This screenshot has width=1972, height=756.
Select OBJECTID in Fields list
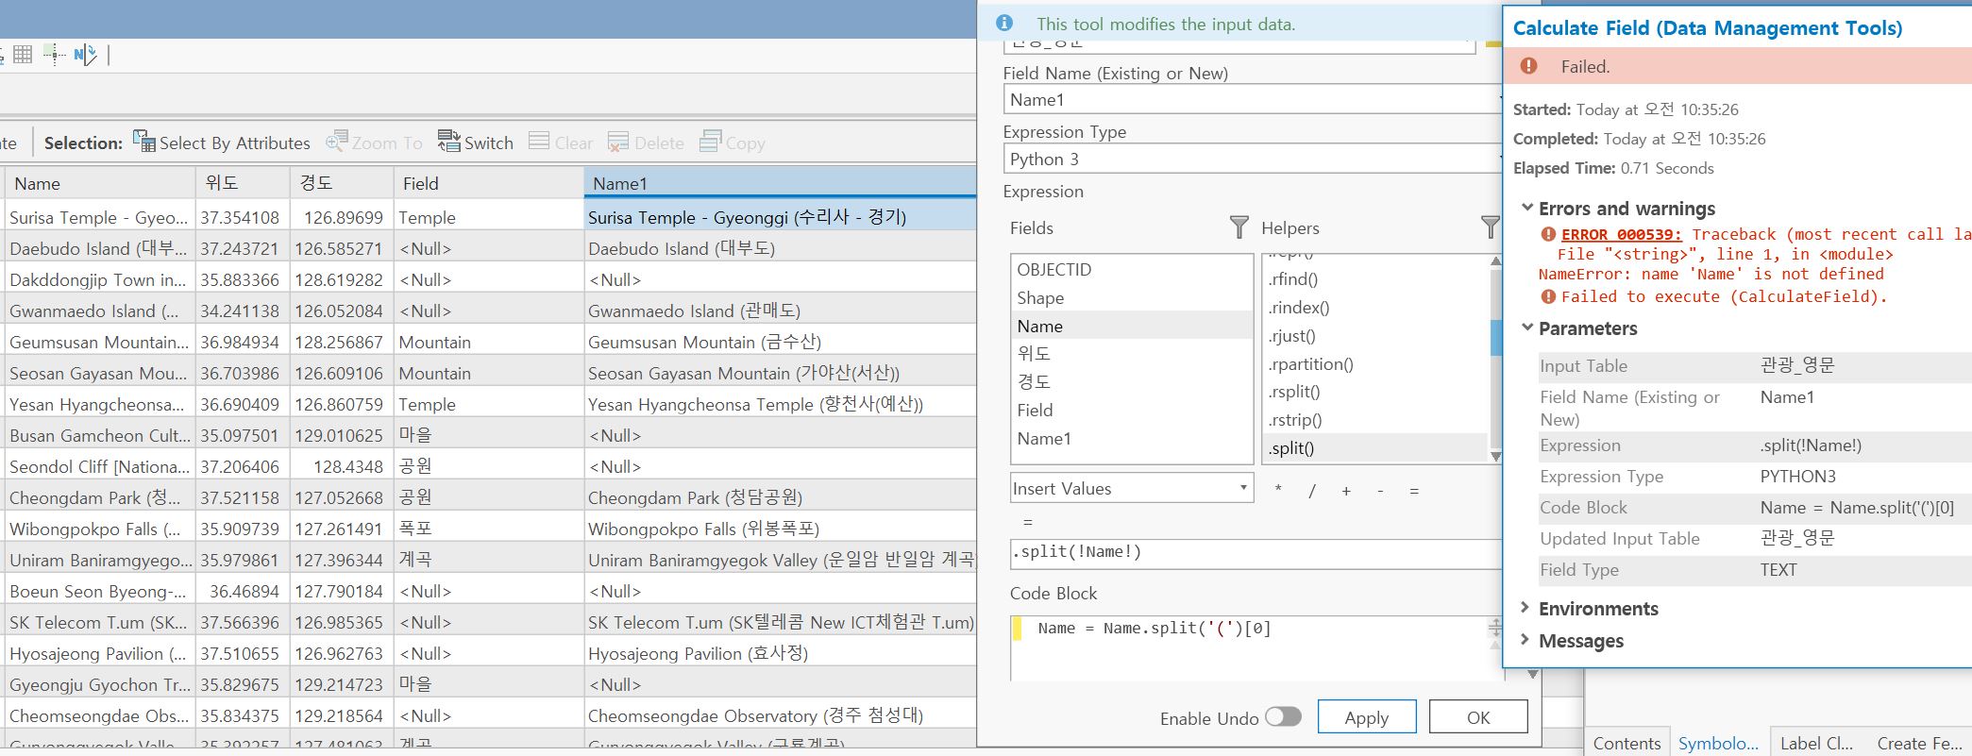click(1131, 269)
